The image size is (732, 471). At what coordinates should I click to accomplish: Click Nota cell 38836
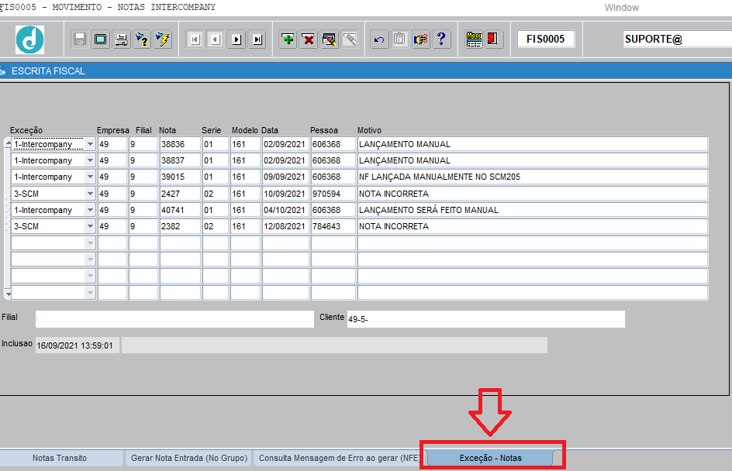[180, 144]
